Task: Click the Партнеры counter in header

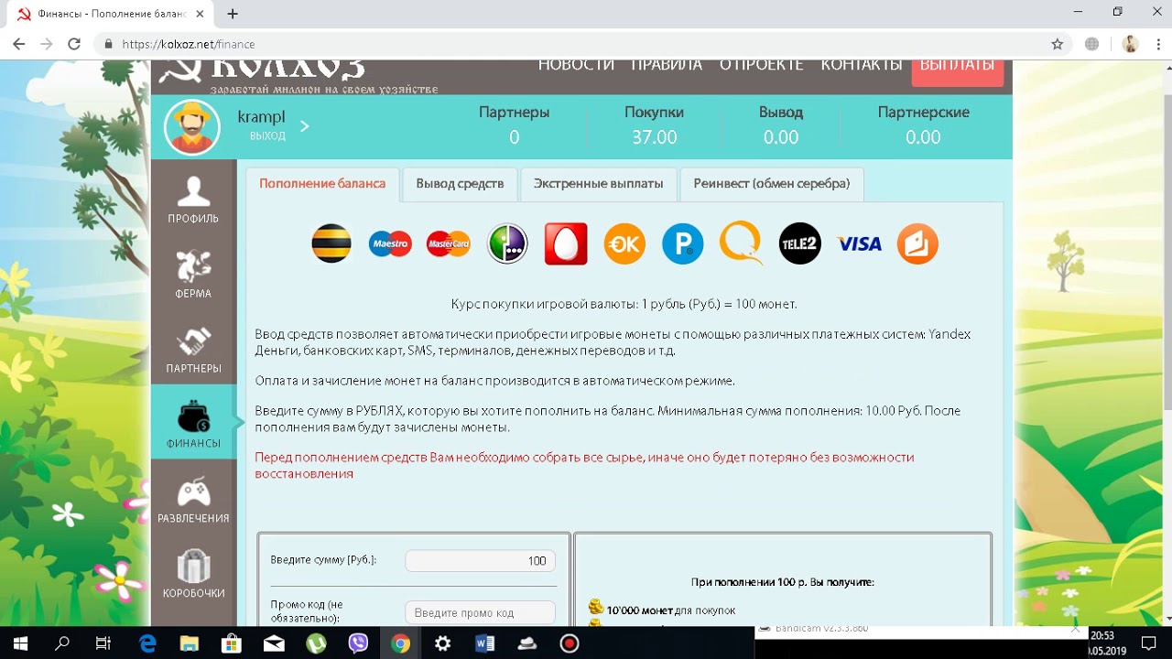Action: click(514, 124)
